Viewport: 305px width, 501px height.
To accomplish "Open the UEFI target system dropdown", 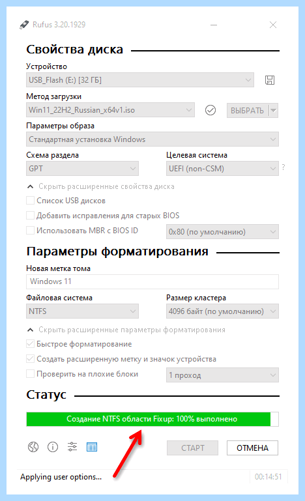I will point(222,168).
